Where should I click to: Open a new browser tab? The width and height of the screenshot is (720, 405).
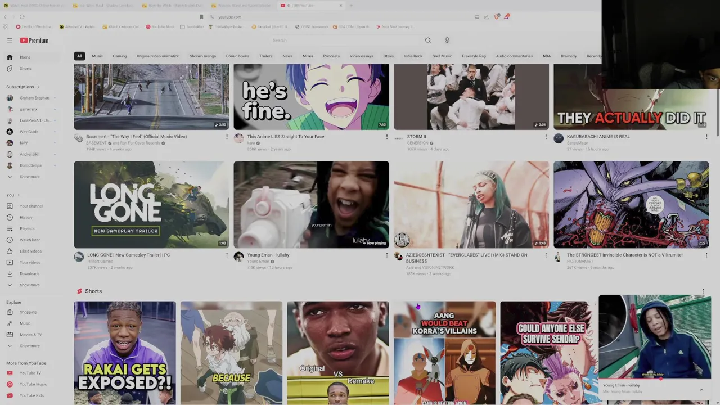tap(351, 6)
